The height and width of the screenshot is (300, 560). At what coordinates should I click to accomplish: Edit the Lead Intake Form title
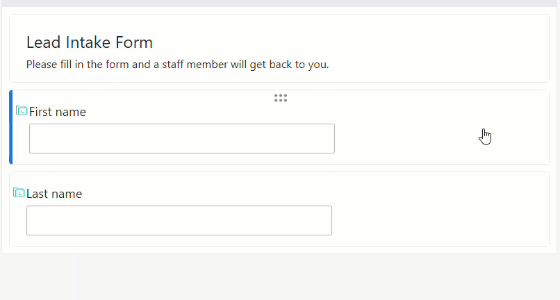coord(90,42)
